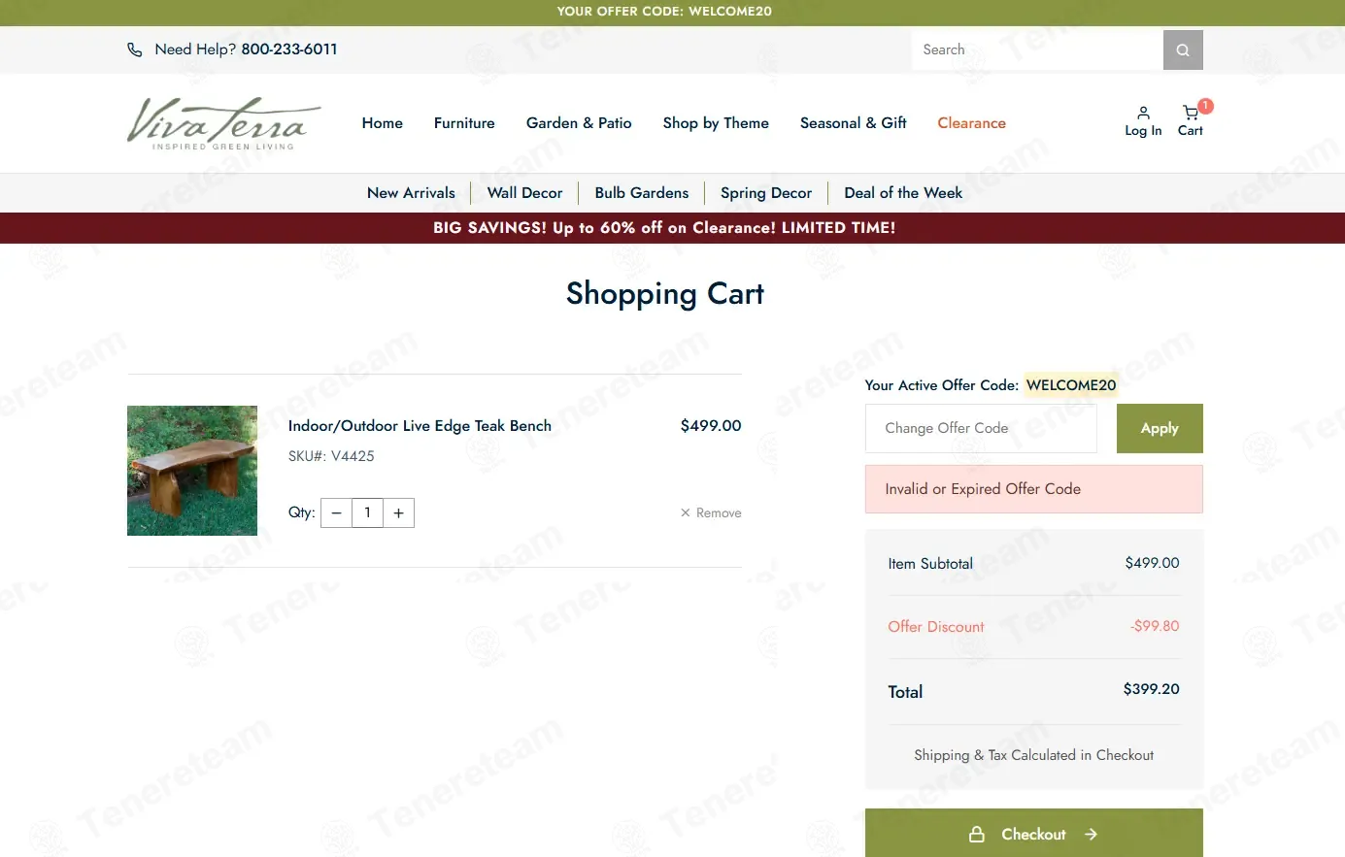Image resolution: width=1345 pixels, height=857 pixels.
Task: Open the teak bench product thumbnail
Action: [x=192, y=471]
